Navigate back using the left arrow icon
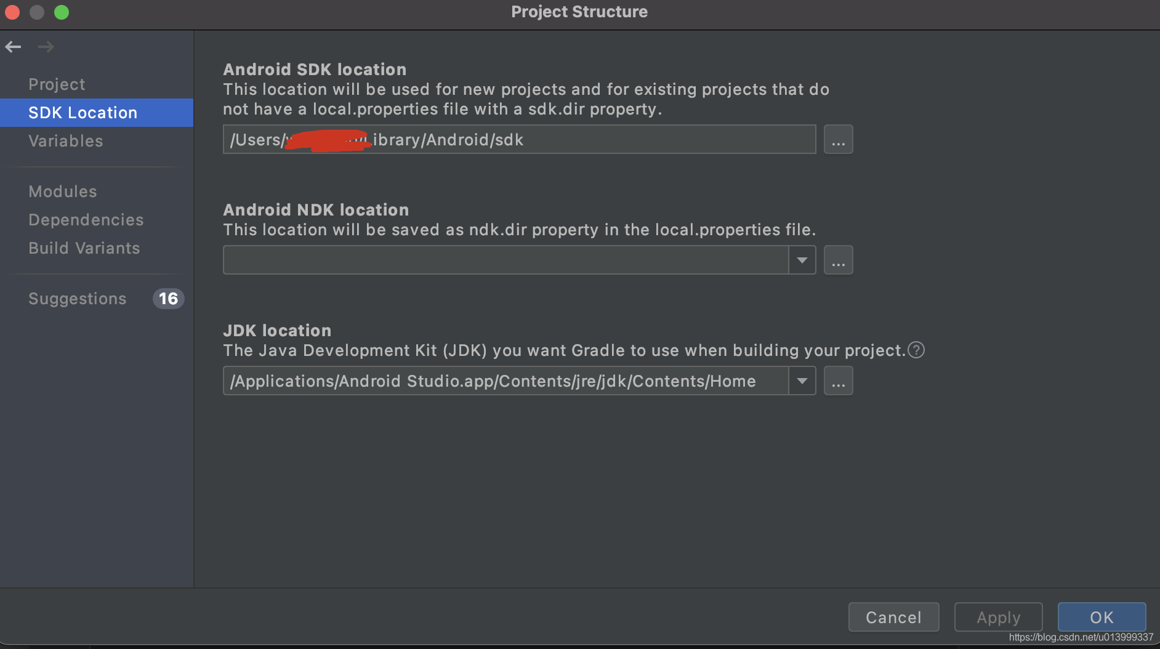Screen dimensions: 1160x649 [x=13, y=47]
